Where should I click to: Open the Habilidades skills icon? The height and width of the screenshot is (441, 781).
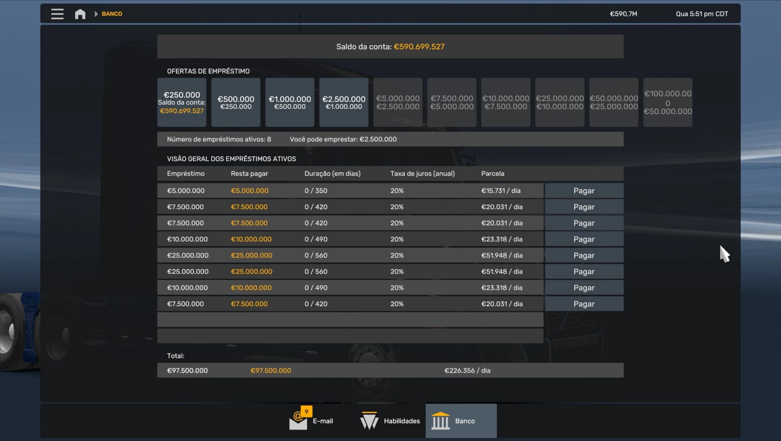coord(369,421)
